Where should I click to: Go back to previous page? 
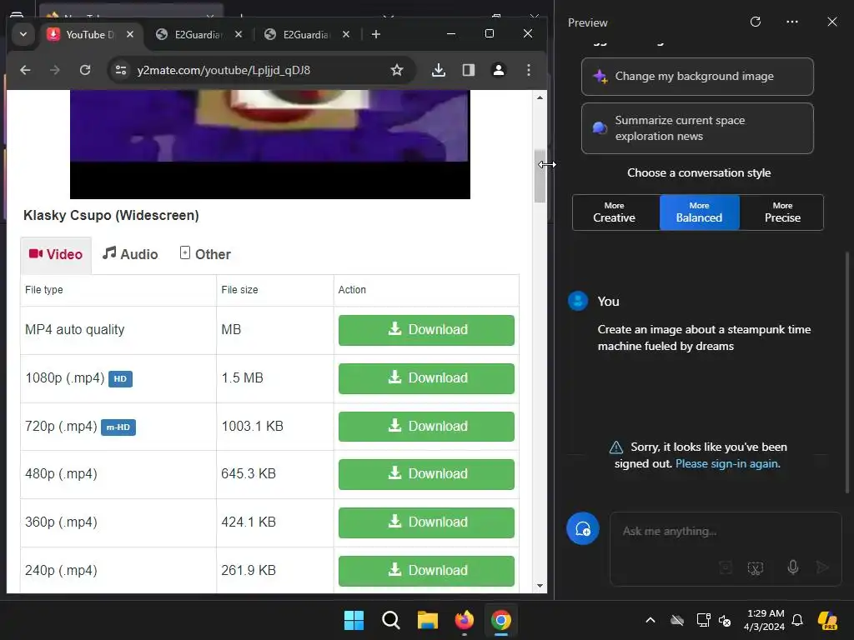(x=25, y=70)
